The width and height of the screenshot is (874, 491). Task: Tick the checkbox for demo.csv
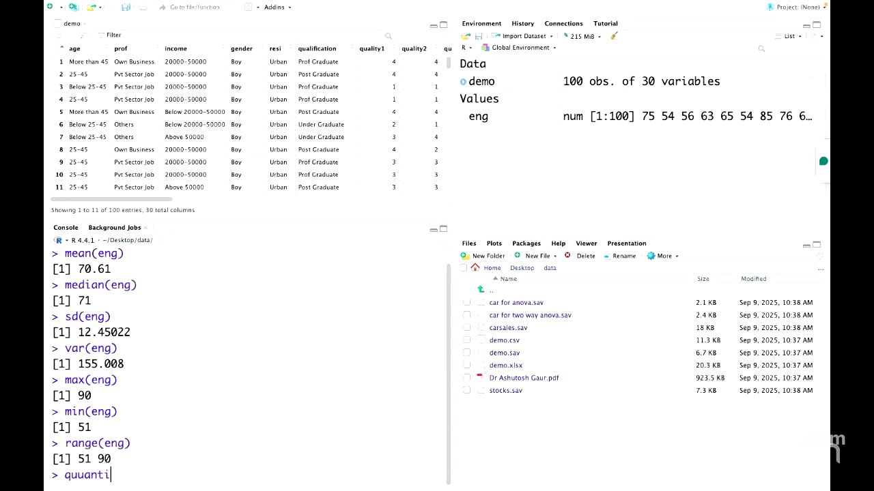(x=466, y=340)
